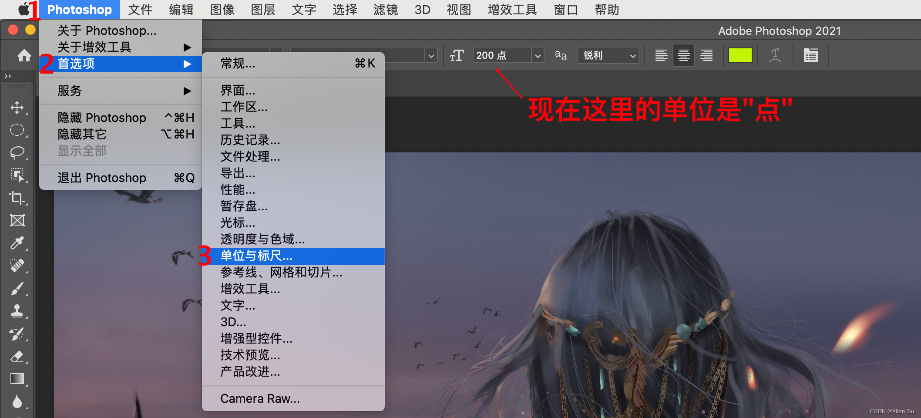Open the 编辑 menu
The height and width of the screenshot is (418, 921).
(182, 10)
